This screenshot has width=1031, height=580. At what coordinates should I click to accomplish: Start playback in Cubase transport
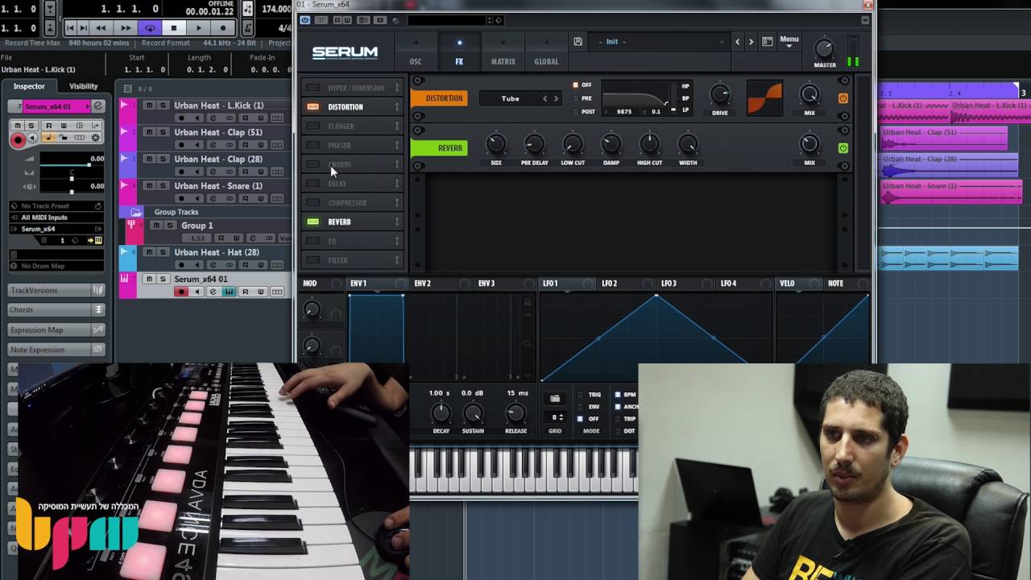tap(198, 28)
